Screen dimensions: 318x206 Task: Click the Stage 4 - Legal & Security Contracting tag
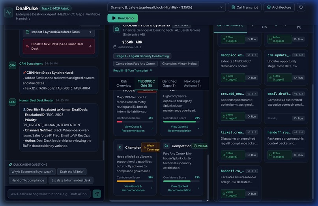coord(142,56)
